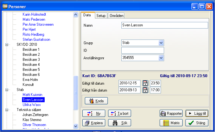Select Stefan Gustafsson in the tree

pos(36,40)
